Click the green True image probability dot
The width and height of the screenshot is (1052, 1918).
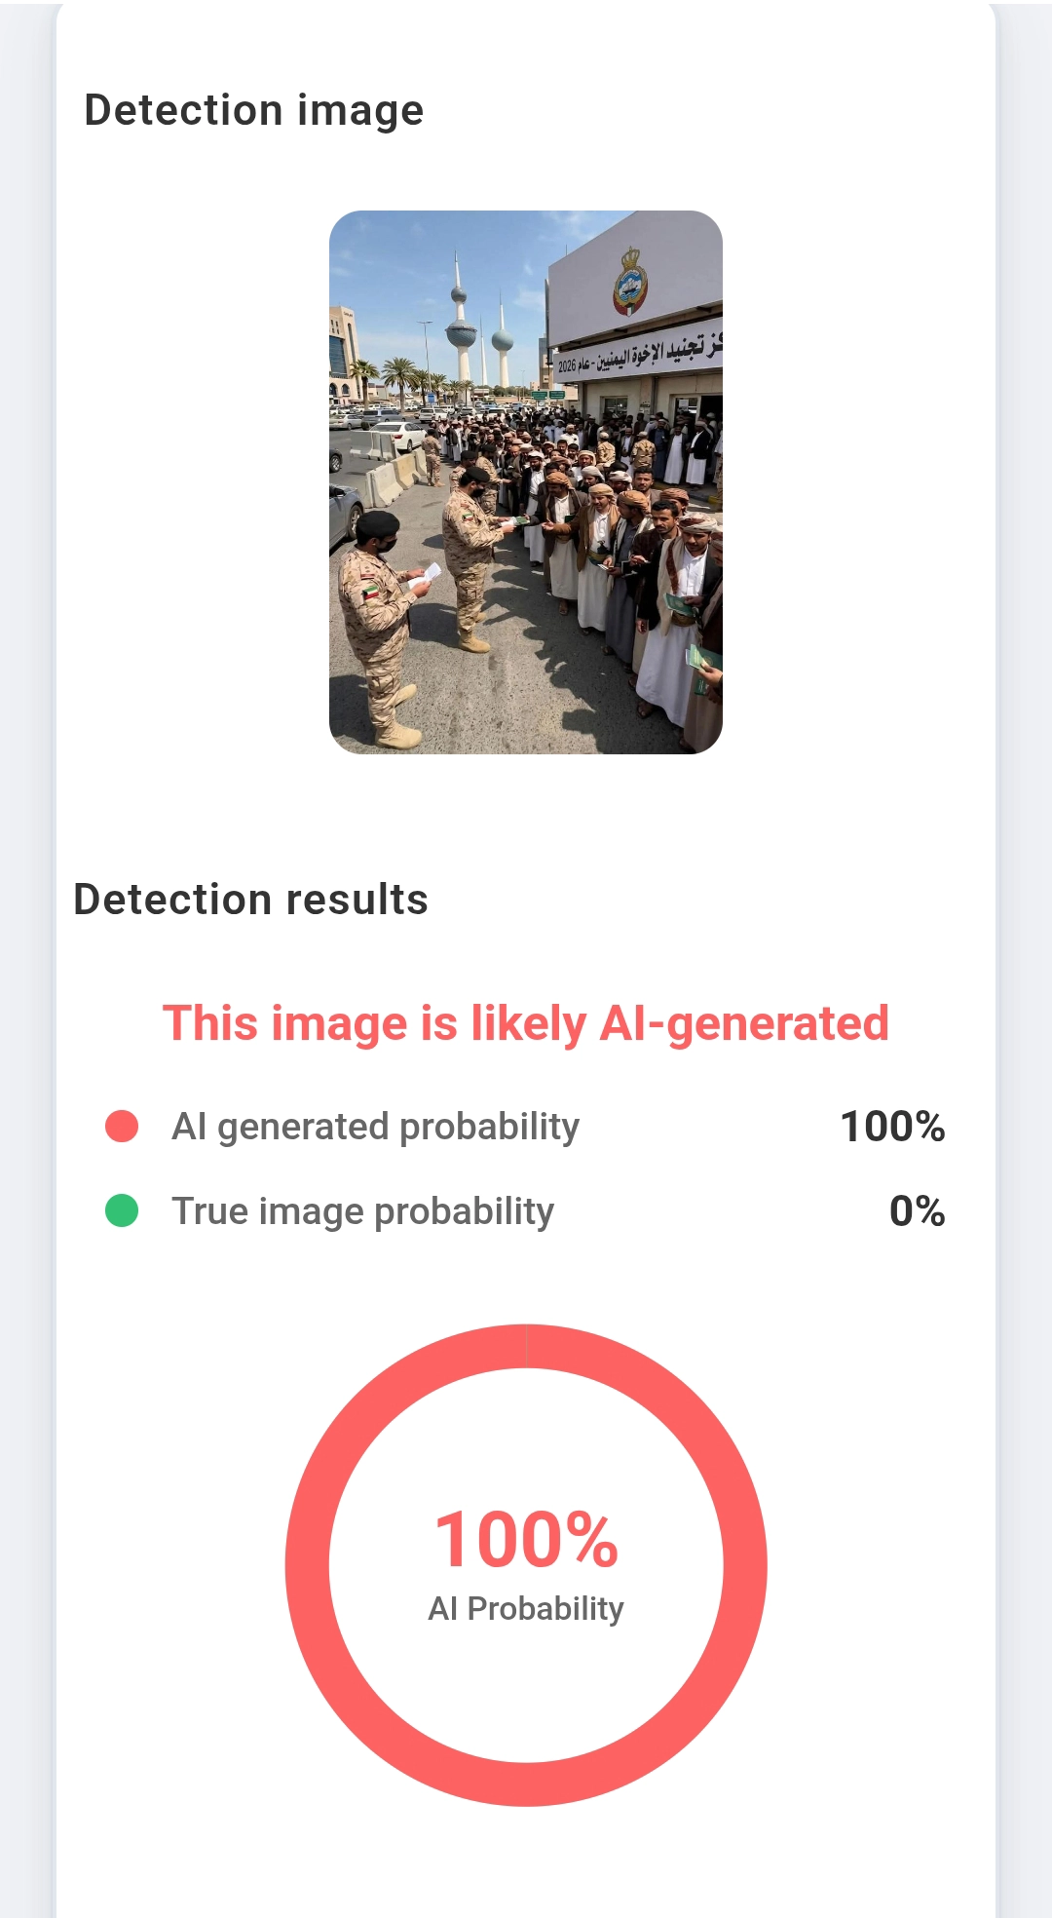click(x=122, y=1210)
